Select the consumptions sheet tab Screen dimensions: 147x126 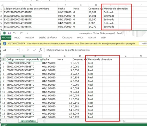[x=28, y=121]
